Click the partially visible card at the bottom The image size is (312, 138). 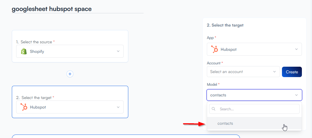[126, 136]
